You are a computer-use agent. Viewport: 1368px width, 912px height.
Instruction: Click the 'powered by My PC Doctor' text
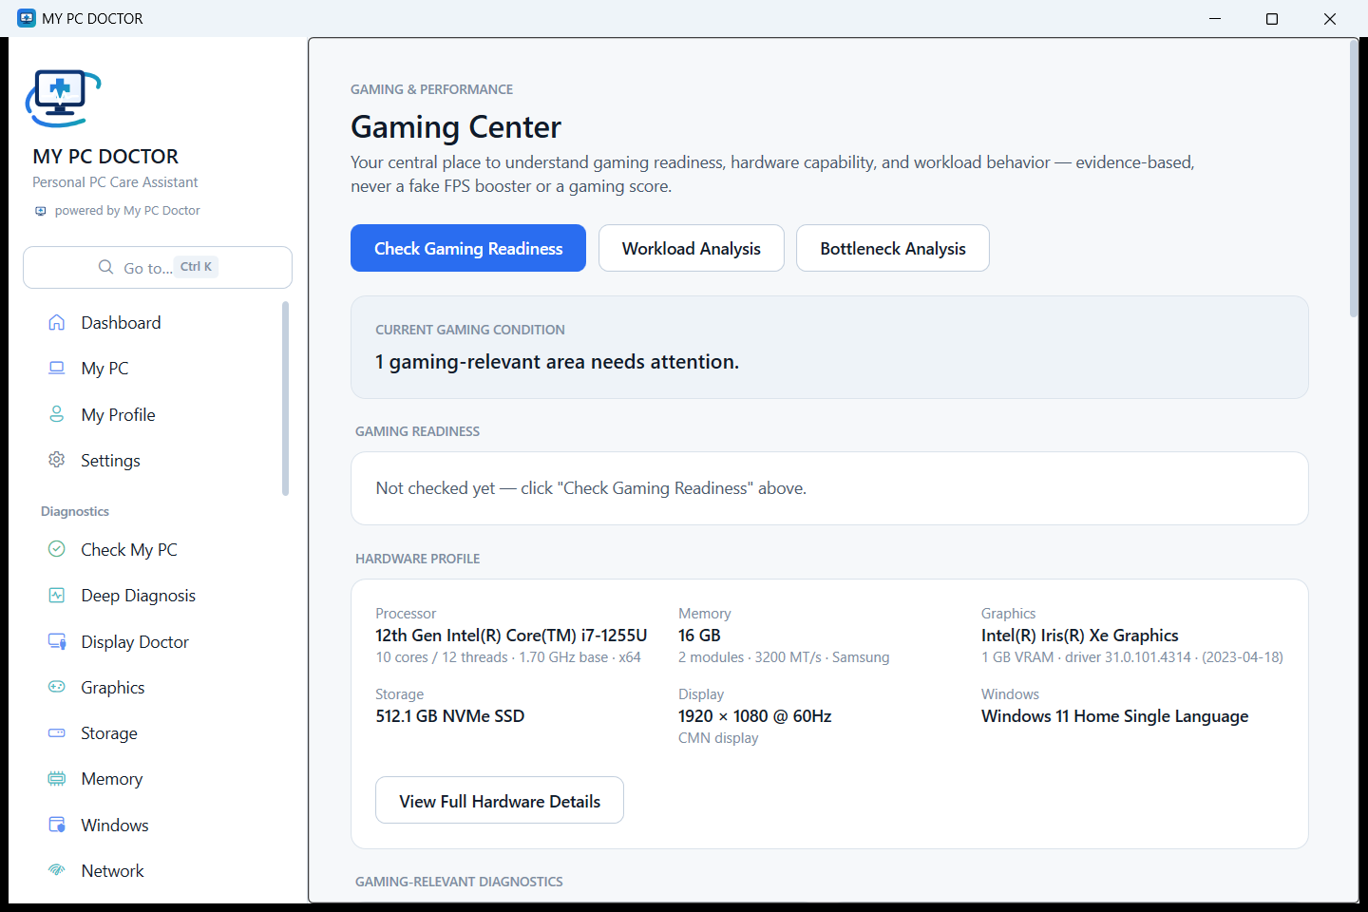127,211
